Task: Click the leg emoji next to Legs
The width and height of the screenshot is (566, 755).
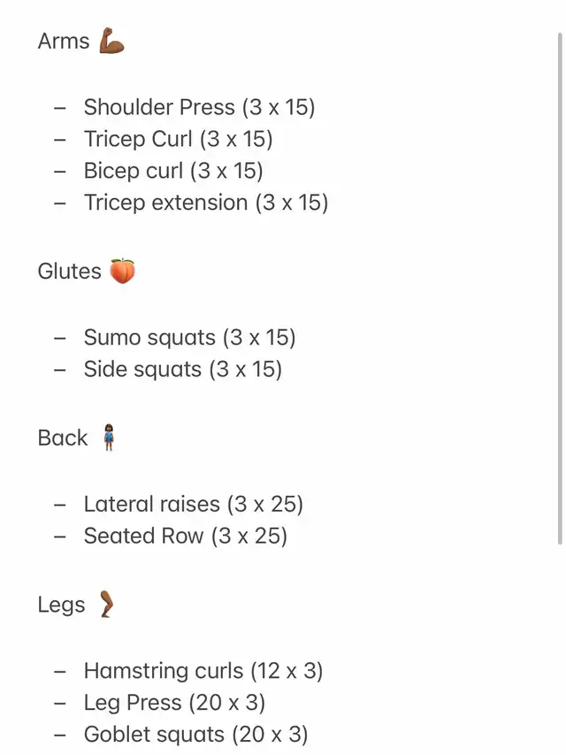Action: tap(106, 604)
